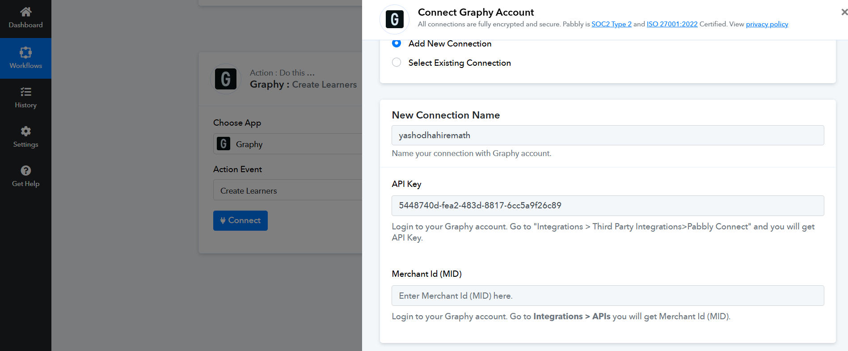Select the Select Existing Connection radio
The height and width of the screenshot is (351, 848).
pyautogui.click(x=397, y=63)
